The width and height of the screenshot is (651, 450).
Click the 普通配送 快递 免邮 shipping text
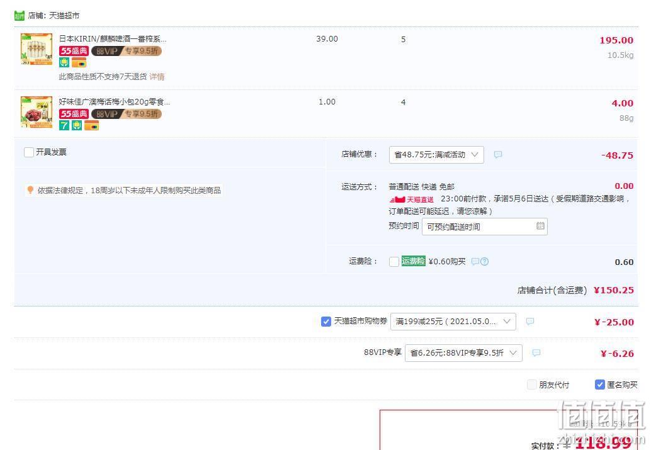421,187
